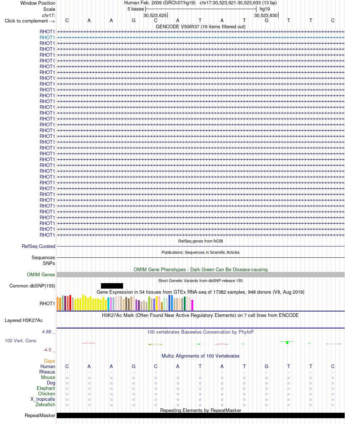
Task: Click the 'X_tropicalis' alignment row label
Action: (43, 399)
